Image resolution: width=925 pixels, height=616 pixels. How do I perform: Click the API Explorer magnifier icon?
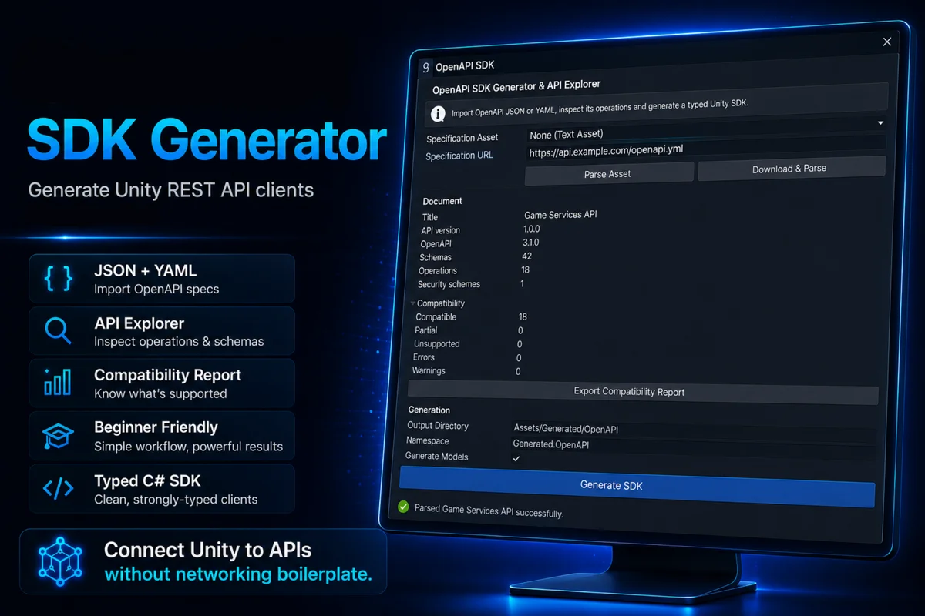(x=59, y=331)
